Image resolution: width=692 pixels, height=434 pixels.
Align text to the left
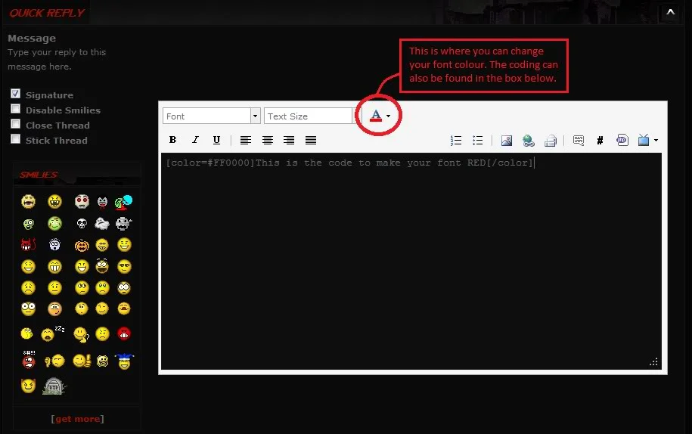point(246,141)
